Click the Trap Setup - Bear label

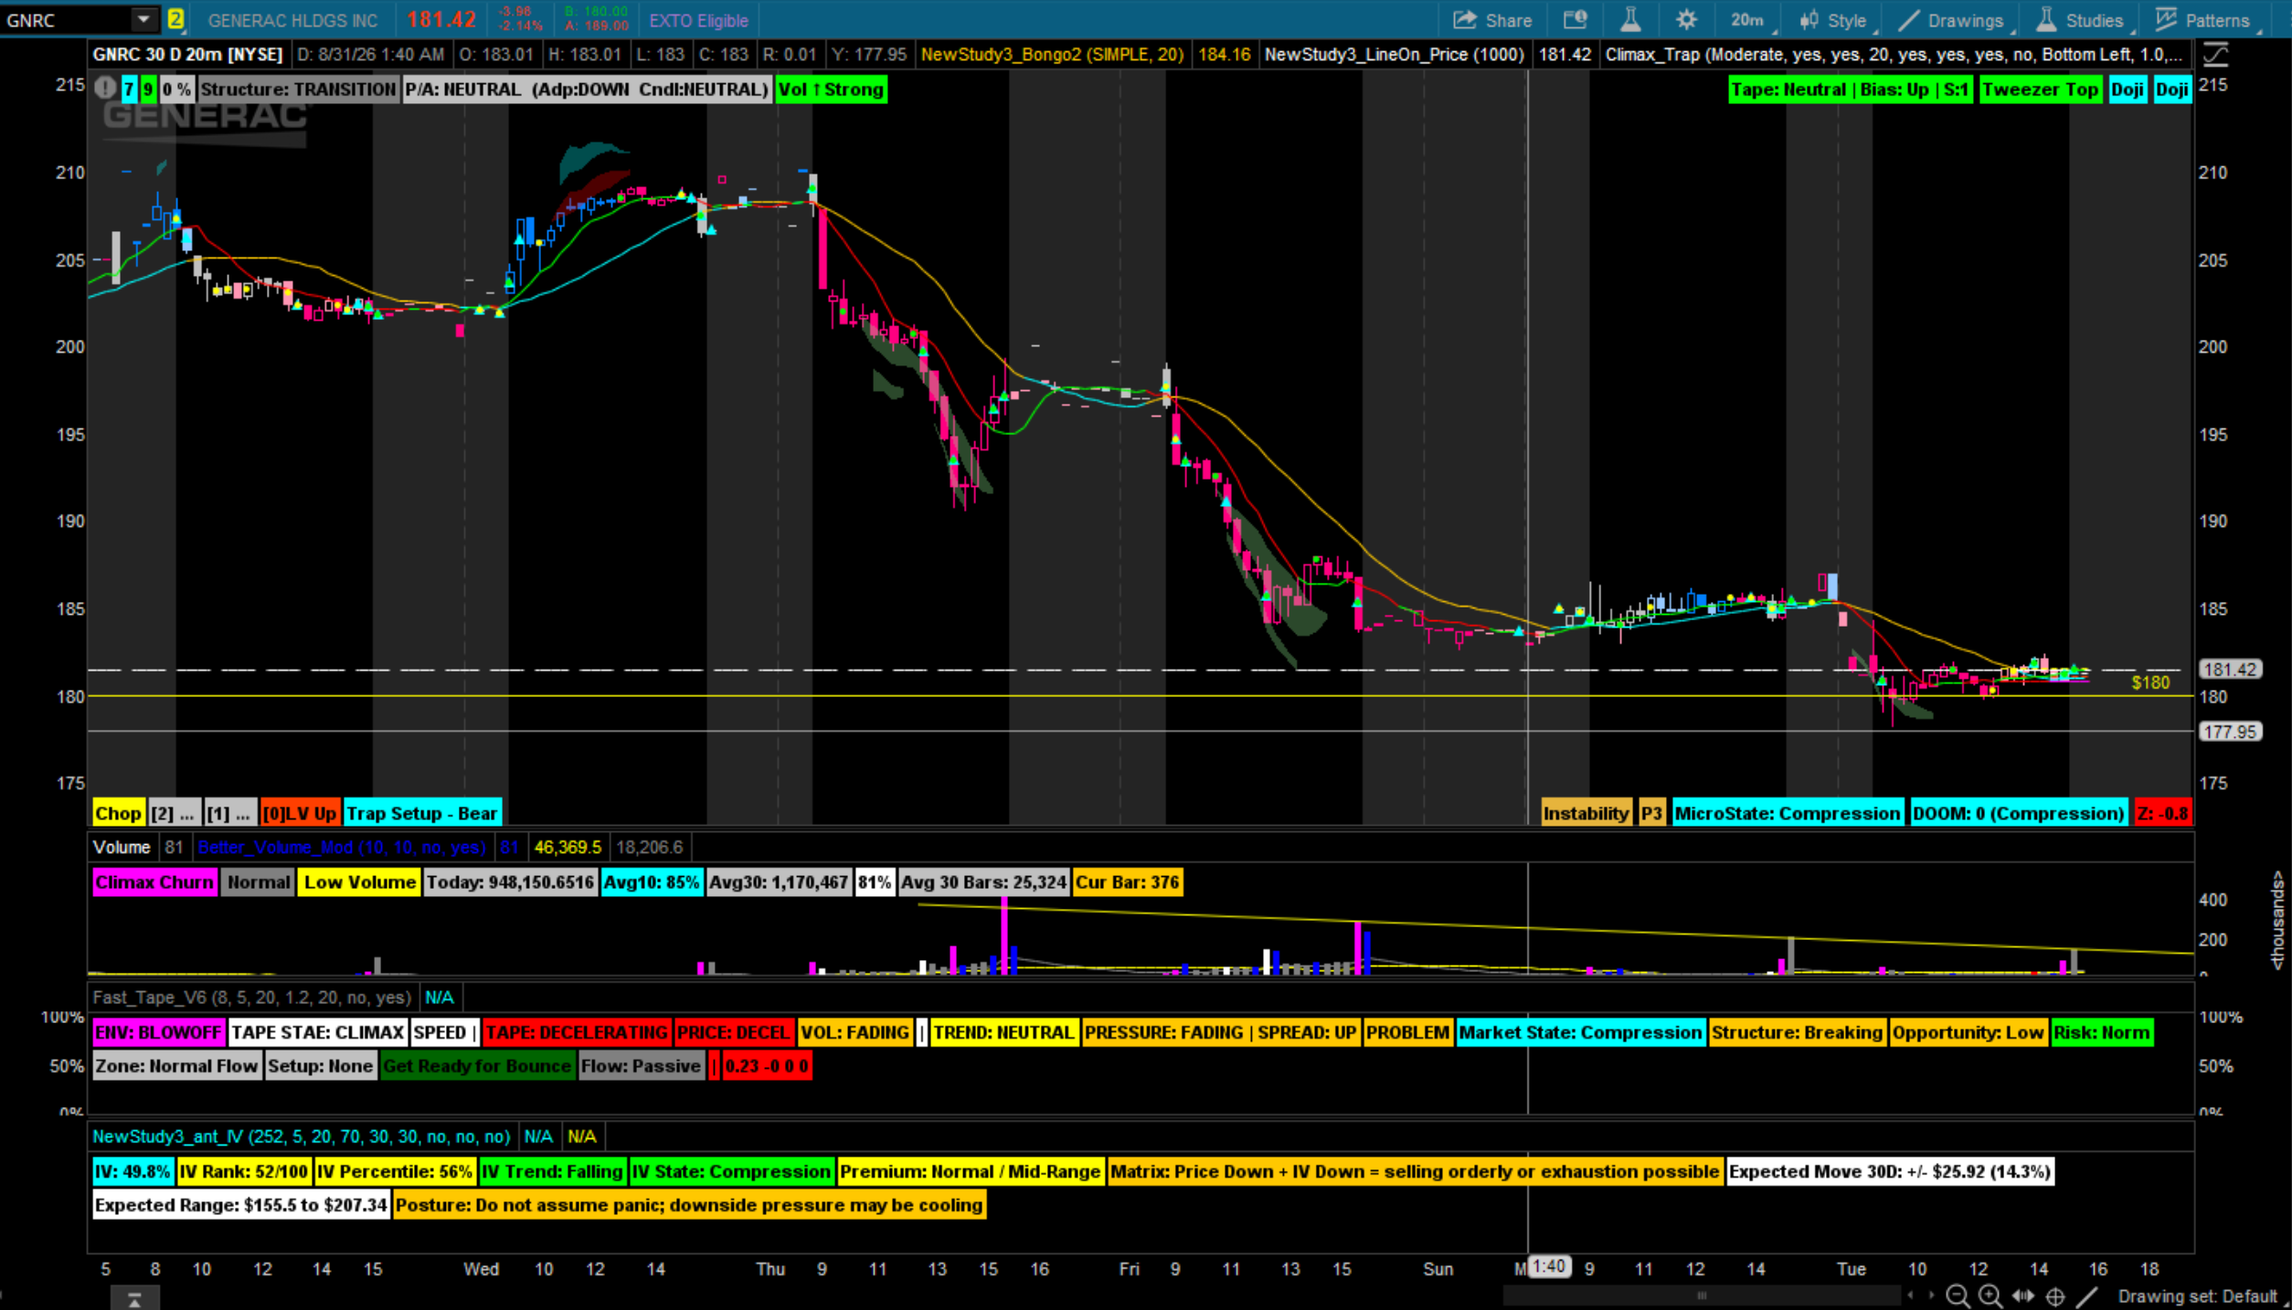(x=422, y=813)
